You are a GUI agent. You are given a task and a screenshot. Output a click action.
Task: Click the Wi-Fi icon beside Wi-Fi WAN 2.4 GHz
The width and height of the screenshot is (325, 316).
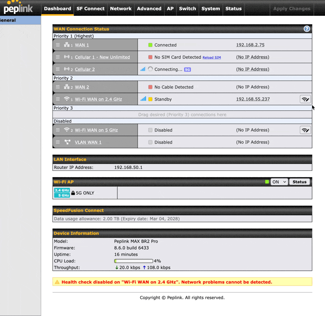point(67,99)
